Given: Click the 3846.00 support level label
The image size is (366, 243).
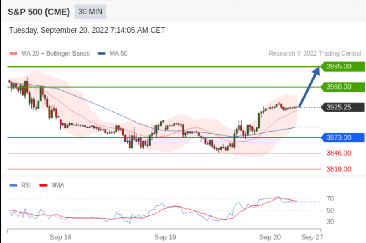Looking at the screenshot, I should click(x=339, y=153).
